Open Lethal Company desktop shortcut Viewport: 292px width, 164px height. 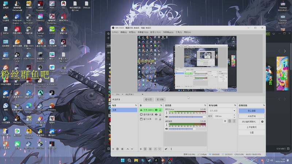(x=41, y=6)
